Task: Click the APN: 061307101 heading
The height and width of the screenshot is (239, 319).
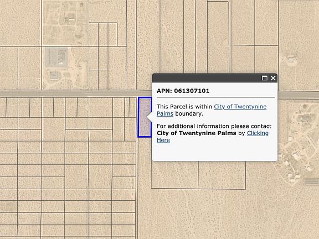Action: pos(183,91)
